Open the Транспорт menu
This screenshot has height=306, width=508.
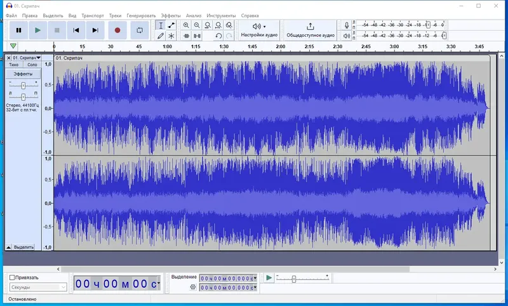coord(93,15)
